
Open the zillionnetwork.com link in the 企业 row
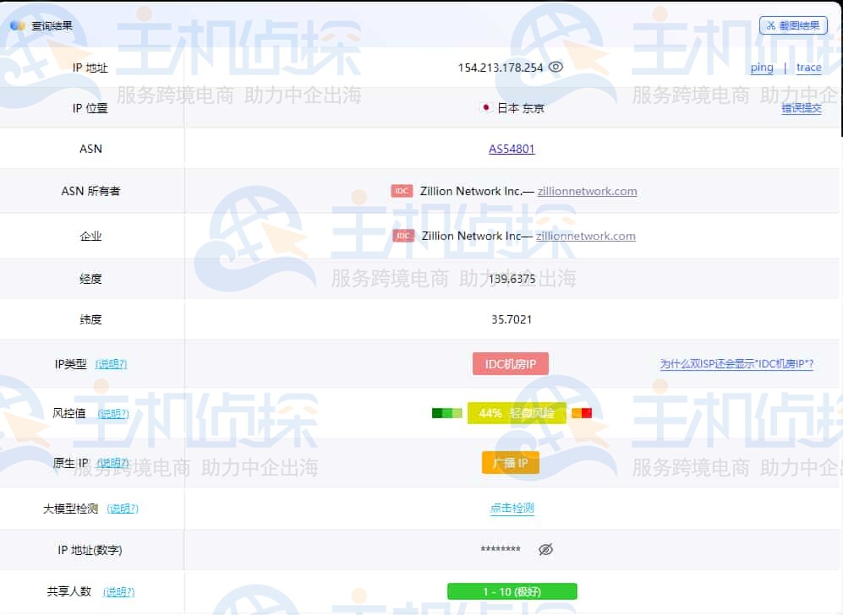pyautogui.click(x=586, y=236)
